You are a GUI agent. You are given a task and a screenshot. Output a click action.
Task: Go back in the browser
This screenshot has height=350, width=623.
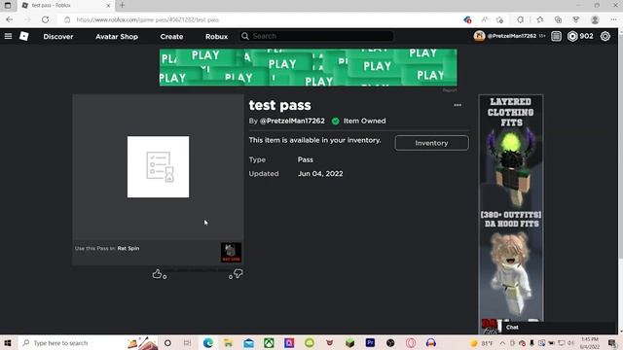[x=10, y=19]
